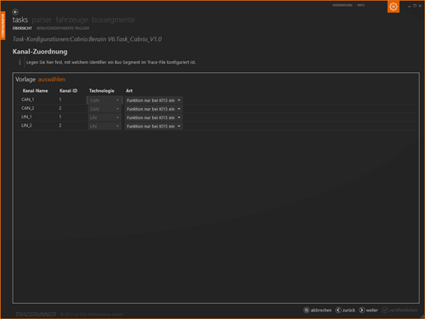Select the LIN_1 channel name
This screenshot has width=425, height=319.
tap(26, 117)
